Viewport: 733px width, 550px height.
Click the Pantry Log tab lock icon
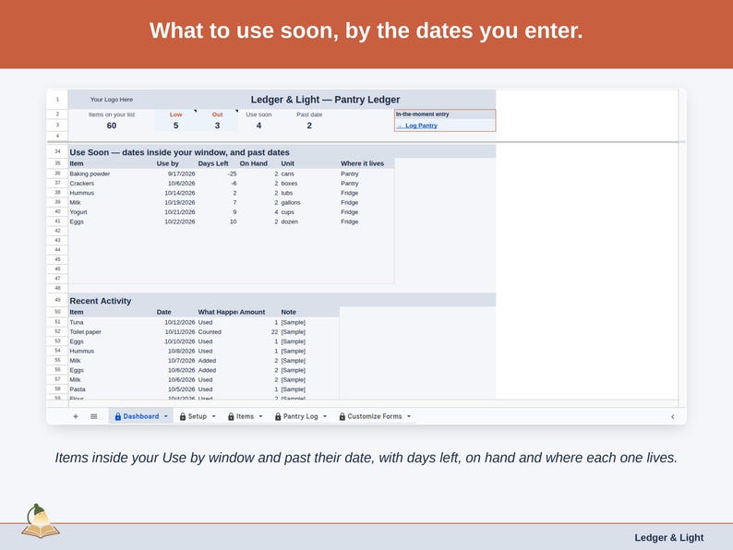(x=278, y=416)
